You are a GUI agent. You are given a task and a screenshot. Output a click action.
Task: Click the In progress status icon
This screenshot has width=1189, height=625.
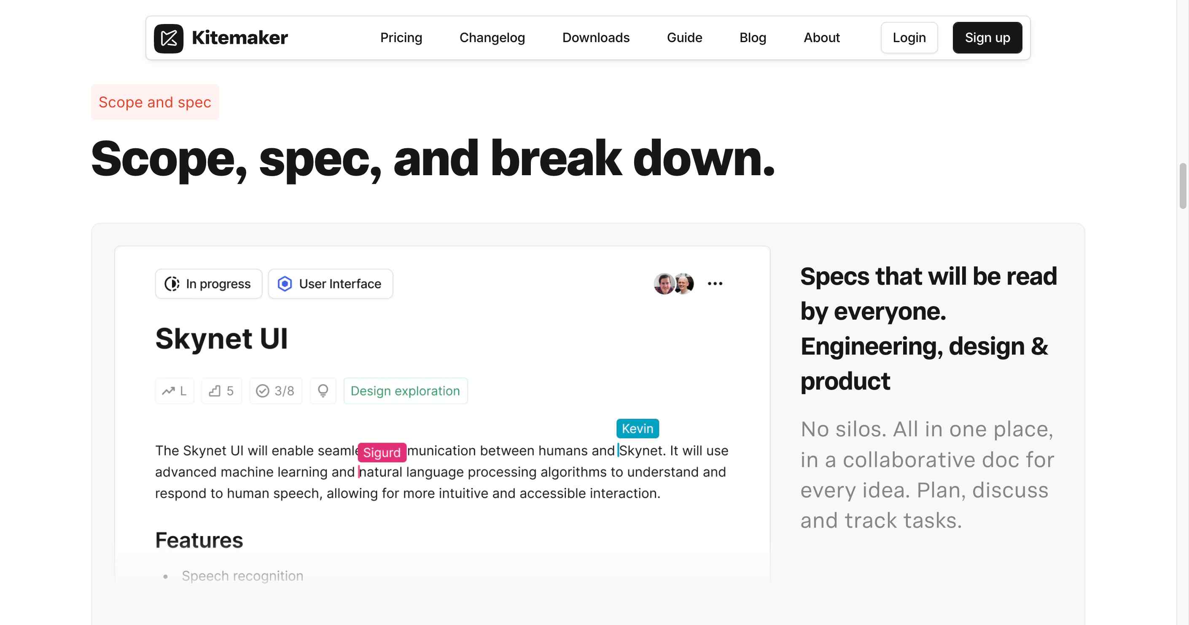point(172,284)
